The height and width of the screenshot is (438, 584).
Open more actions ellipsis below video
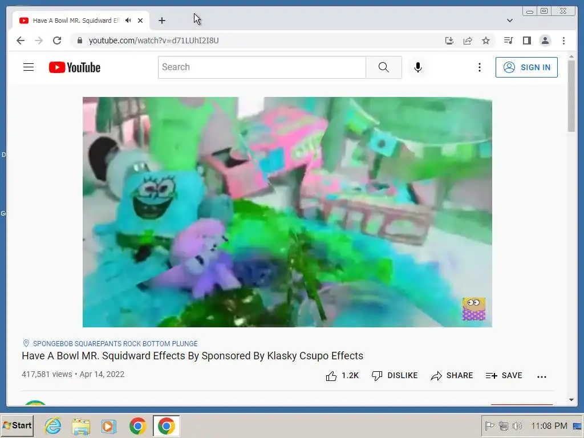[542, 376]
